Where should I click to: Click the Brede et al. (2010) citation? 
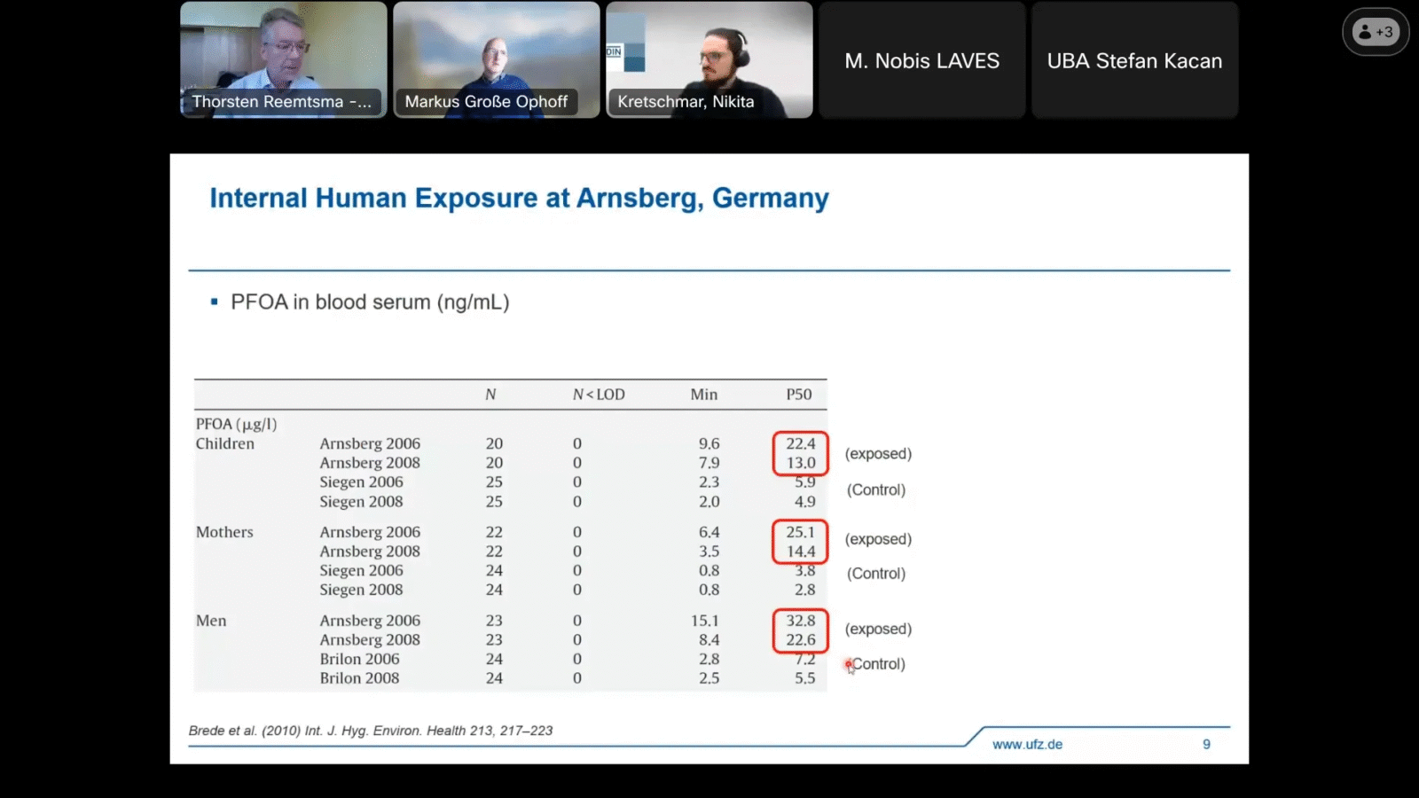click(370, 731)
